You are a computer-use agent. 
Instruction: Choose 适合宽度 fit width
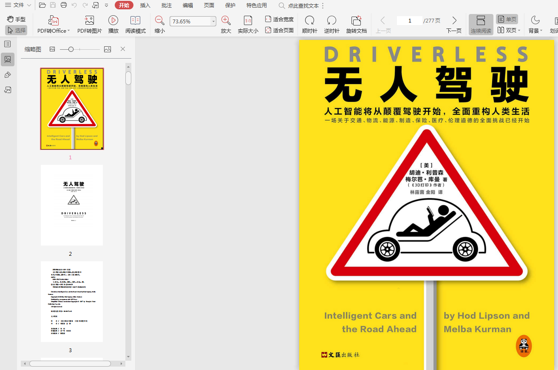click(279, 19)
